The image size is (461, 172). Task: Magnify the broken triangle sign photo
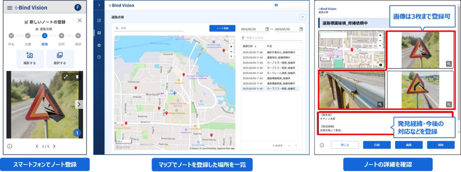click(x=448, y=64)
